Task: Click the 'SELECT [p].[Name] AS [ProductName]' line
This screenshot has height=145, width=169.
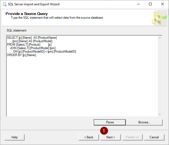Action: [32, 38]
